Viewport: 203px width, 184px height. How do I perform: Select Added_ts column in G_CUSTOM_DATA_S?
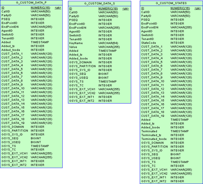76,55
